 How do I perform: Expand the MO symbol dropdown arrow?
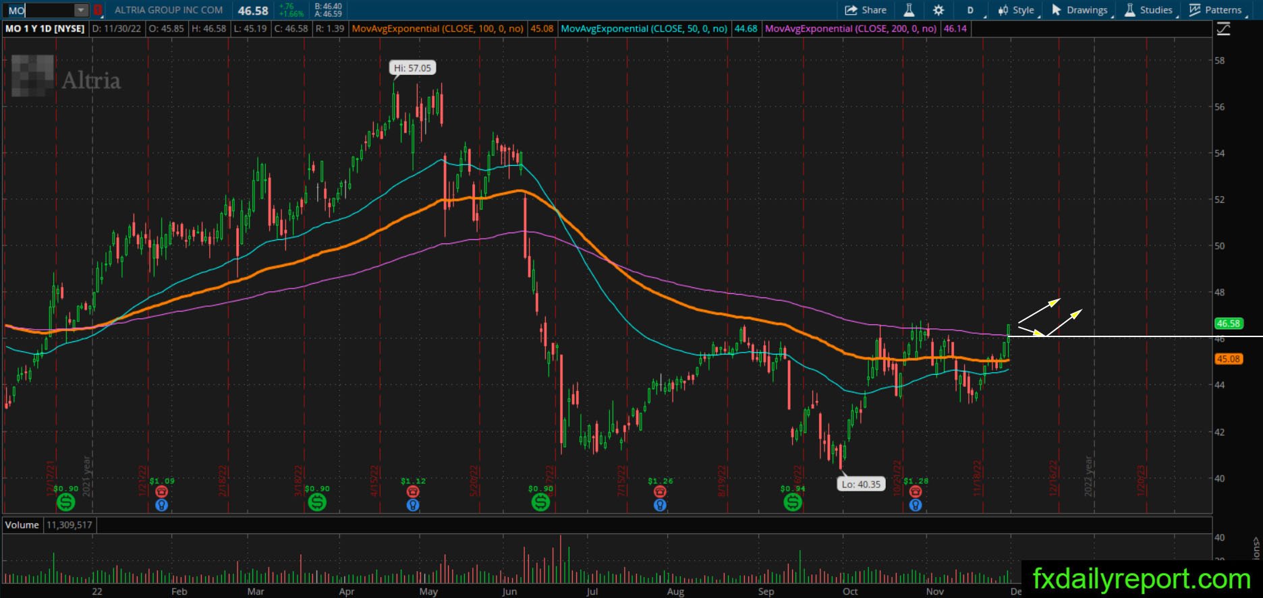81,10
